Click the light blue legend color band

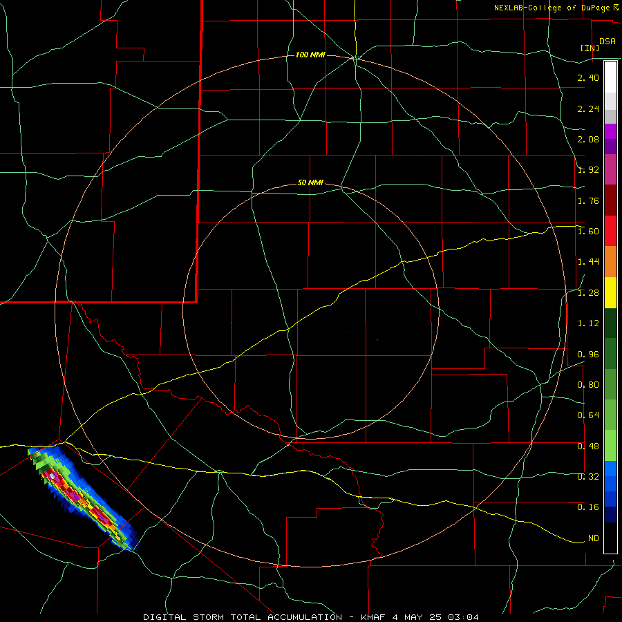tap(610, 469)
